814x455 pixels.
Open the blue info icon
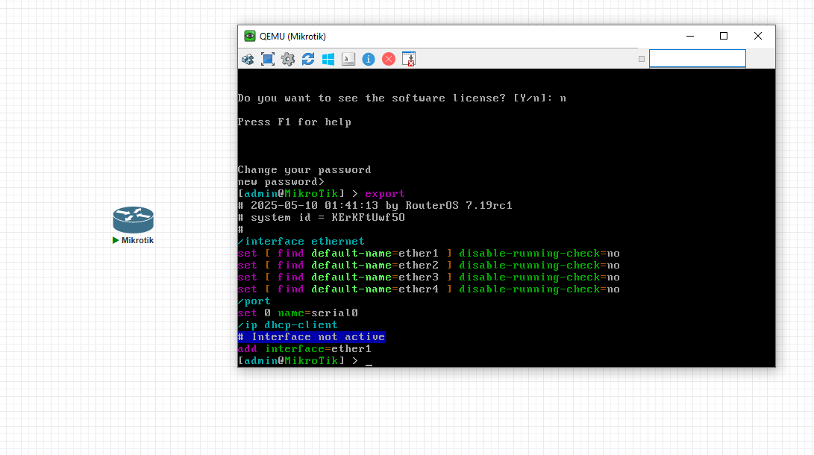tap(369, 59)
